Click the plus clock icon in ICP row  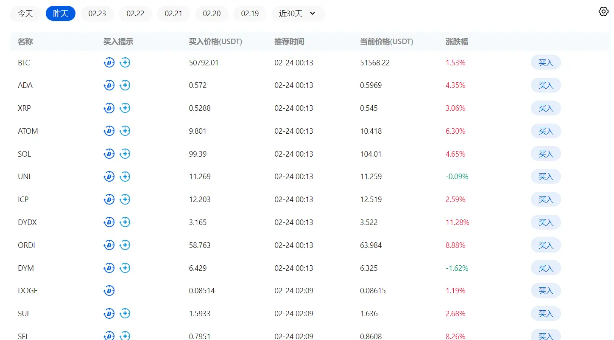125,199
